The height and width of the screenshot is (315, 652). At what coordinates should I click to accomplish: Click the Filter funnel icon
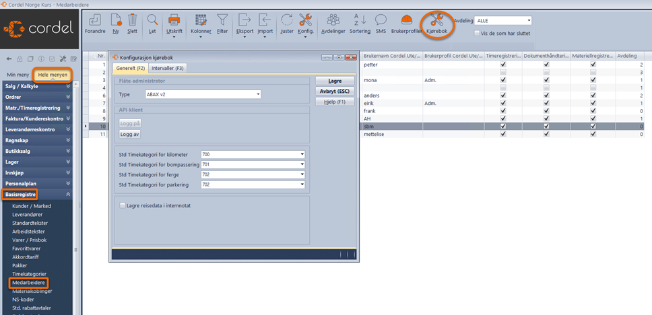[x=222, y=20]
